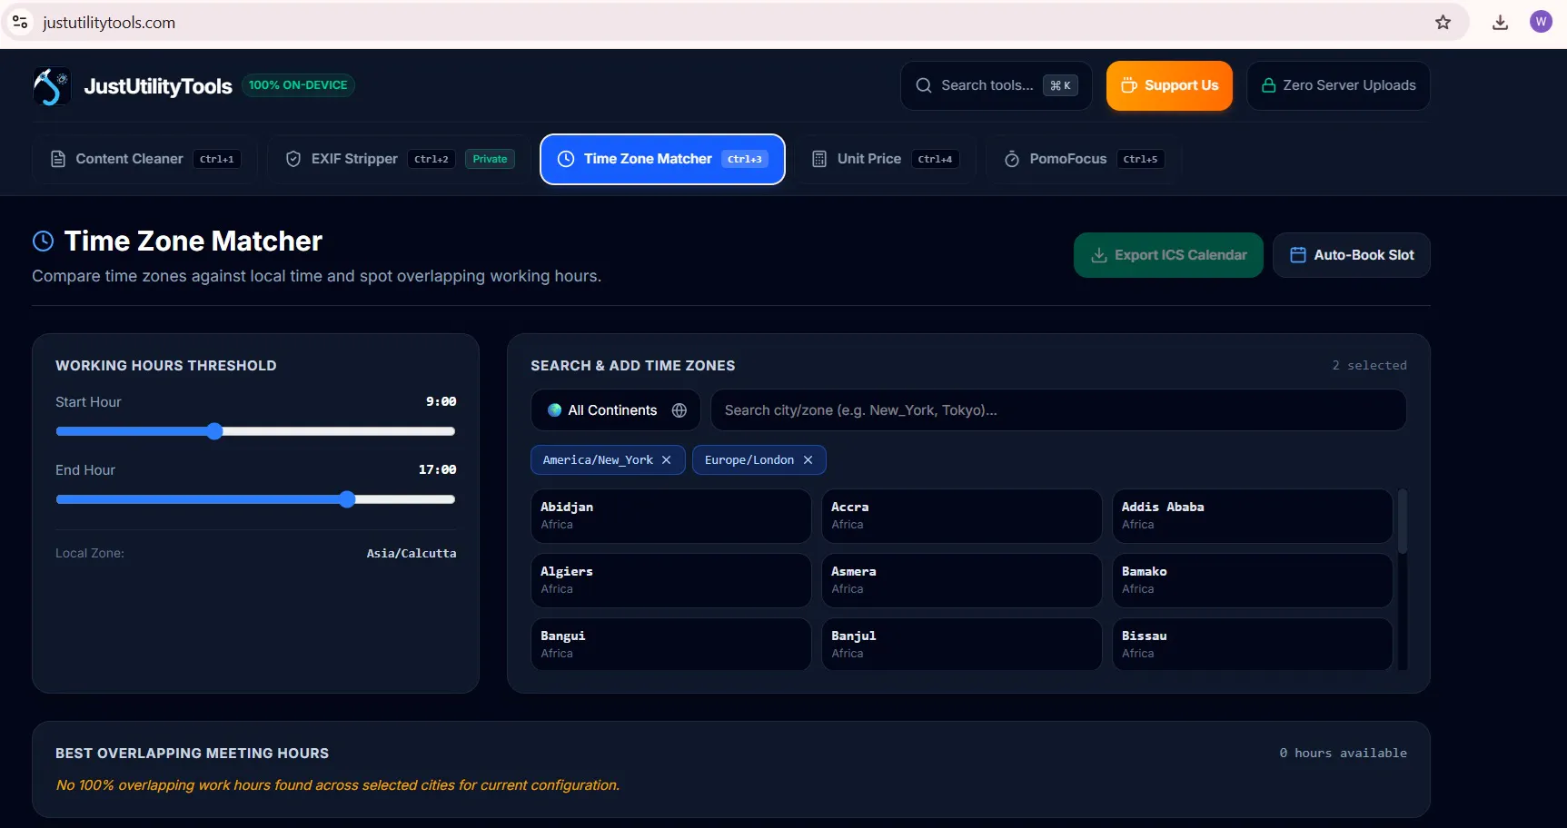Add the Bissau time zone

pyautogui.click(x=1252, y=645)
